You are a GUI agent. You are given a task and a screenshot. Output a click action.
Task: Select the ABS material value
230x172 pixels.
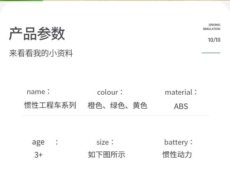181,106
